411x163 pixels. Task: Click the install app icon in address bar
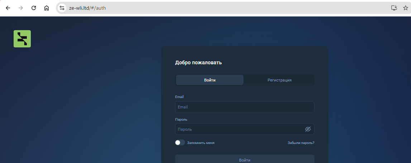pos(394,8)
